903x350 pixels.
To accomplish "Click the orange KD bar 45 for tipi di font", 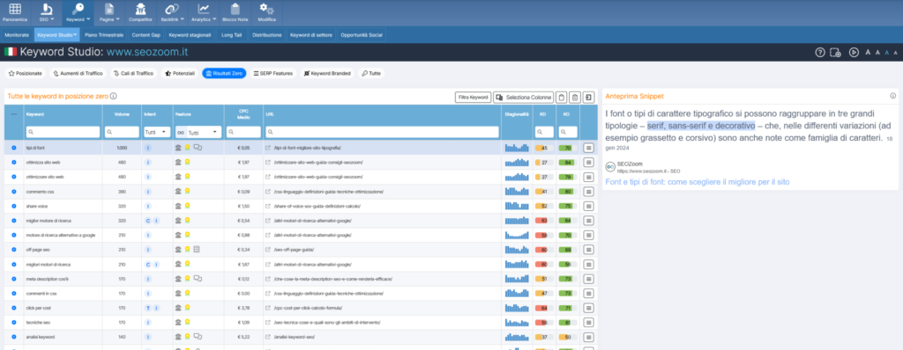I will point(544,148).
